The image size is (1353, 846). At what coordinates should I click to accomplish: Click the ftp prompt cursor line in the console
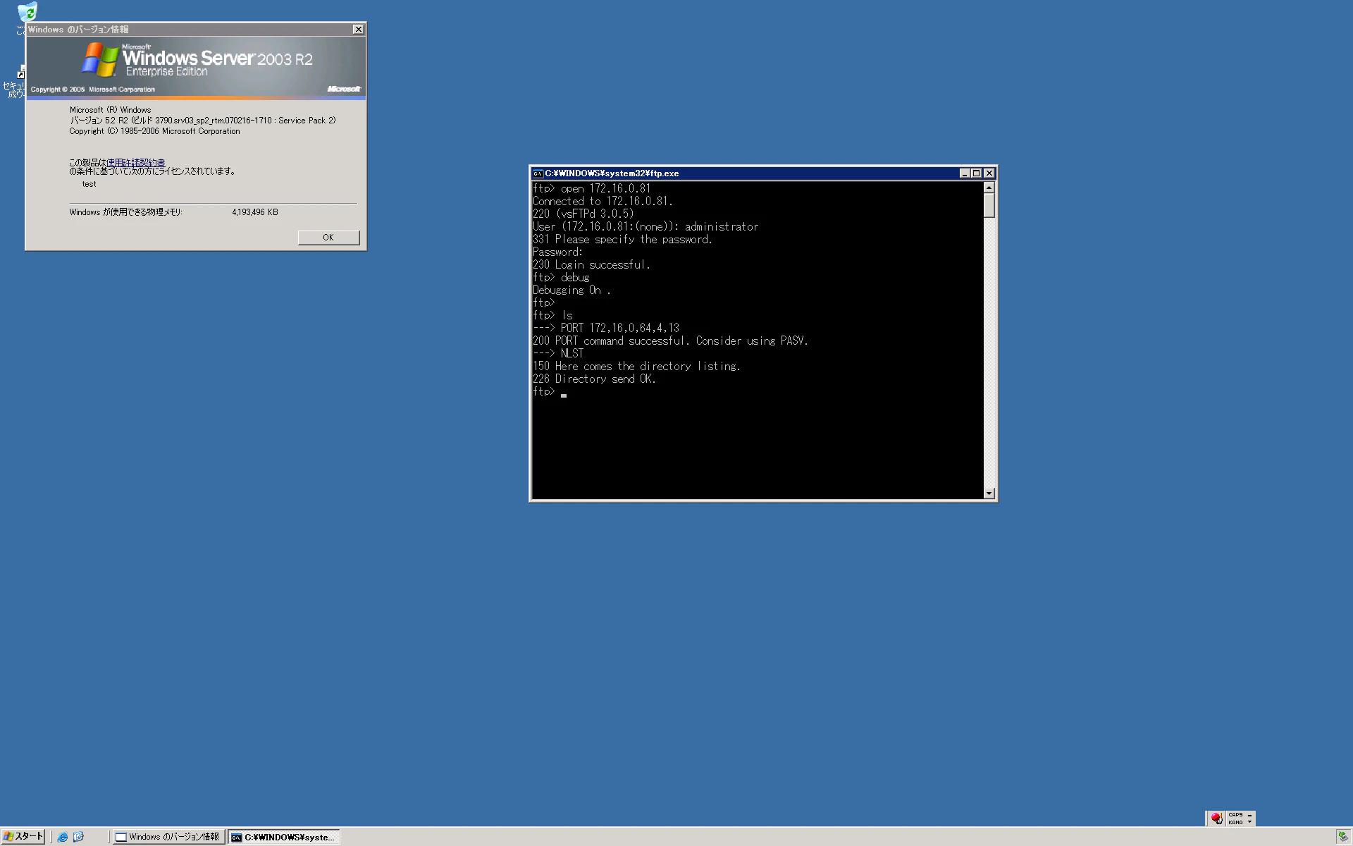550,392
